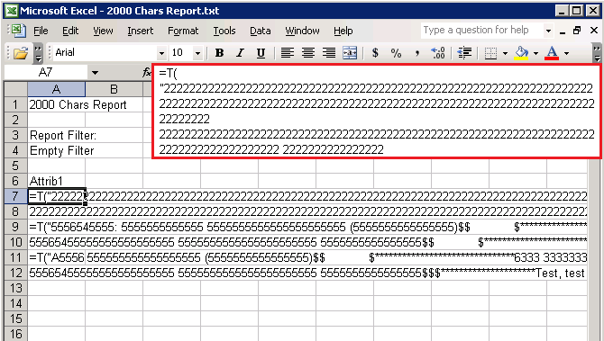604x341 pixels.
Task: Click the Name Box showing A7
Action: coord(45,72)
